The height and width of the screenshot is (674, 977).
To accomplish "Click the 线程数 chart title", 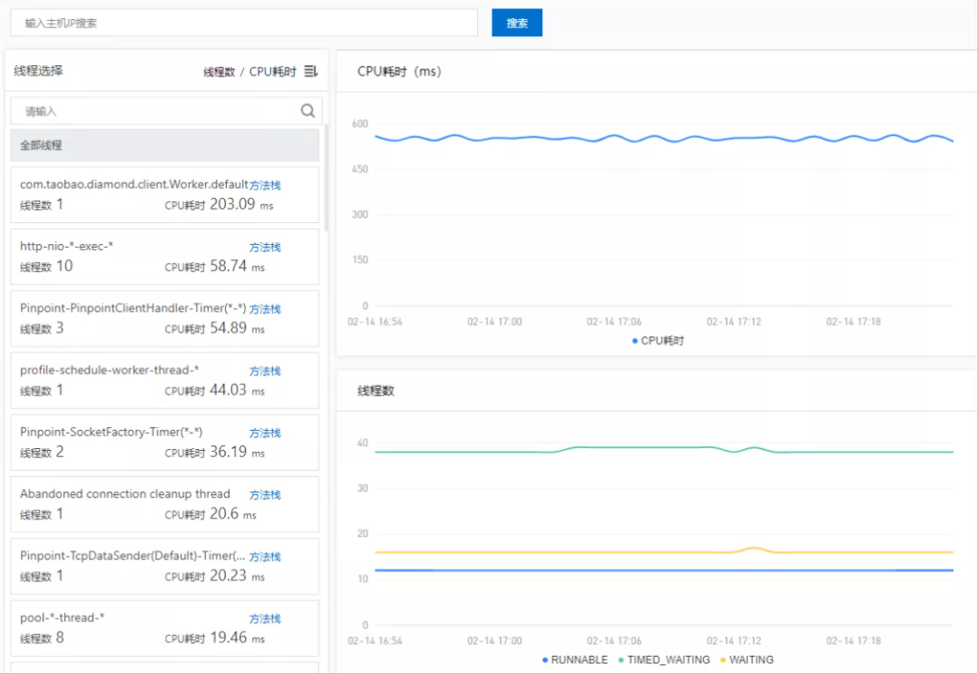I will 376,390.
